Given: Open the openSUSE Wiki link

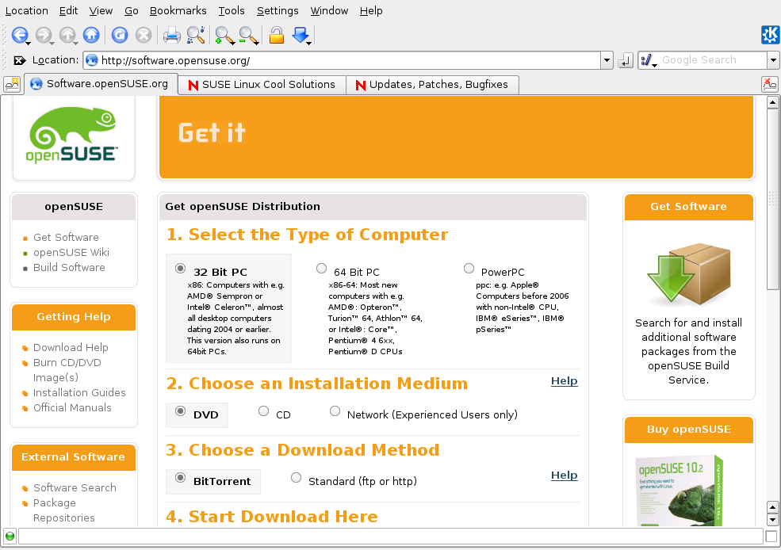Looking at the screenshot, I should click(71, 252).
